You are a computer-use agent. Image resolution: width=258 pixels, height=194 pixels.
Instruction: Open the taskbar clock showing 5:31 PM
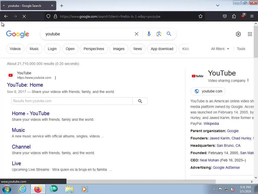pyautogui.click(x=245, y=189)
